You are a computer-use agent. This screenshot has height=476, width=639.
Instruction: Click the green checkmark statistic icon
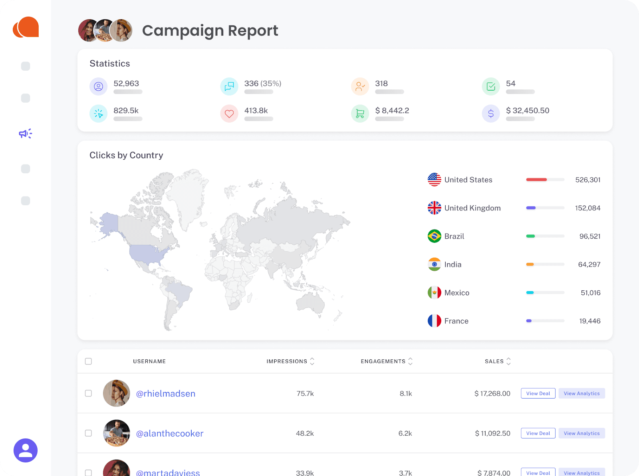[490, 86]
